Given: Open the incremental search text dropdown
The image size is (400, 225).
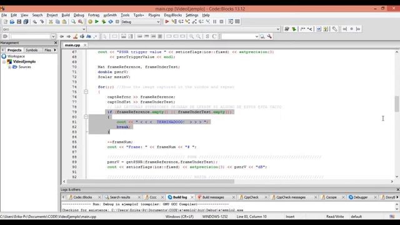Looking at the screenshot, I should [x=53, y=36].
